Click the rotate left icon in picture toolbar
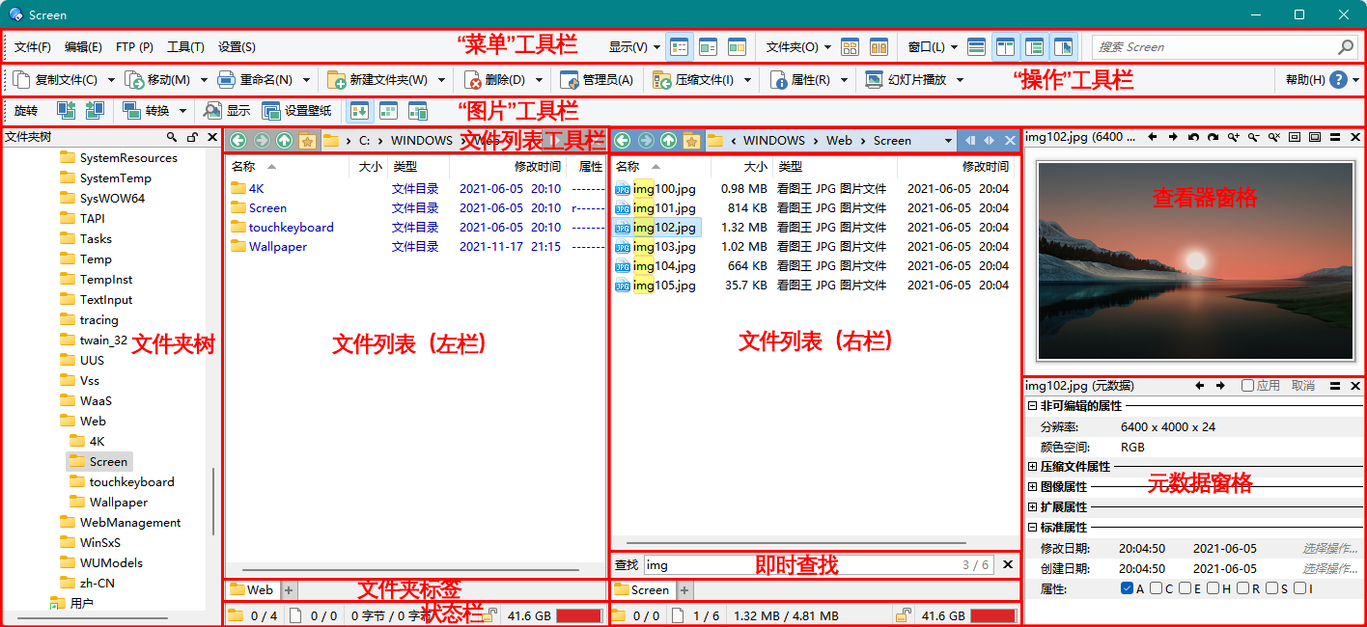The image size is (1367, 627). point(66,111)
